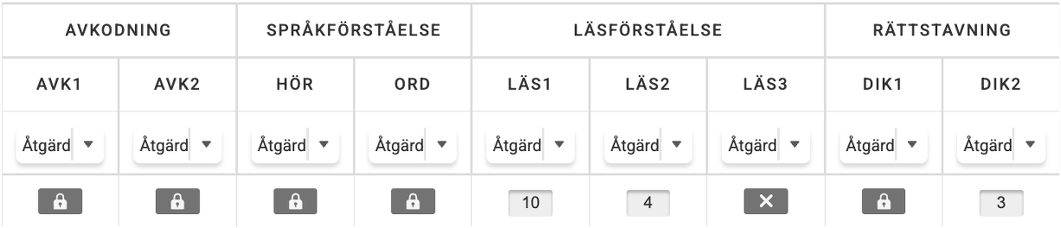The height and width of the screenshot is (228, 1061).
Task: Expand the Åtgärd dropdown for DIK2
Action: [x=1001, y=145]
